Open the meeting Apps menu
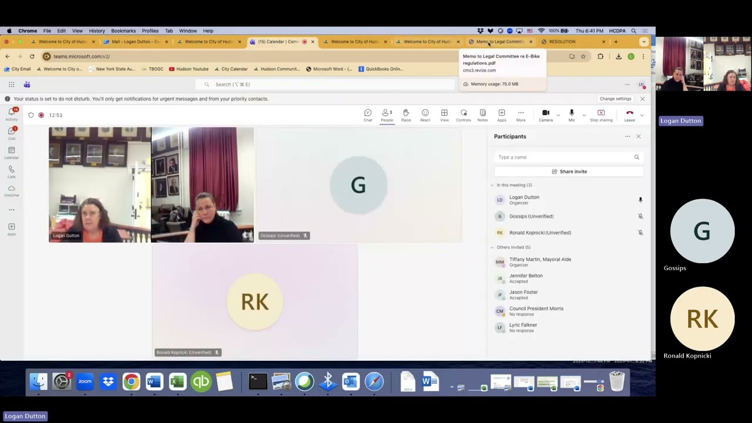Image resolution: width=752 pixels, height=423 pixels. pyautogui.click(x=502, y=115)
